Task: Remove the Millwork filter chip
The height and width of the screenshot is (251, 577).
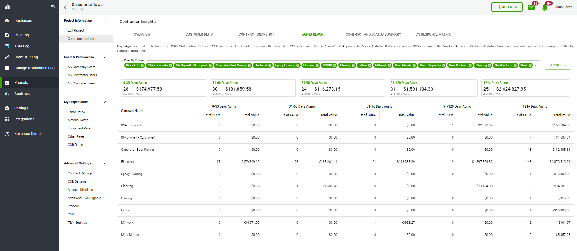Action: tap(389, 65)
